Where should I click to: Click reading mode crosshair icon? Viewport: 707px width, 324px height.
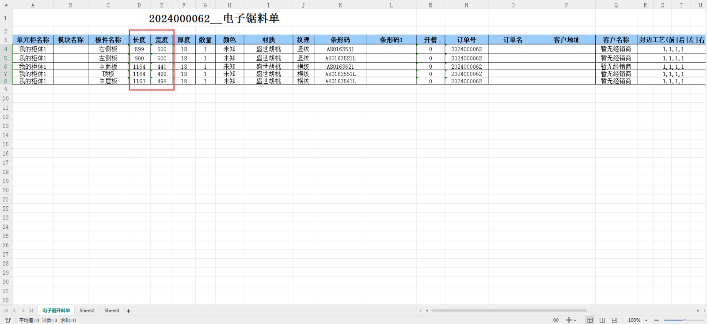tap(569, 320)
